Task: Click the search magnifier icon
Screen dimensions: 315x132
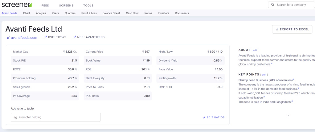Action: tap(273, 5)
